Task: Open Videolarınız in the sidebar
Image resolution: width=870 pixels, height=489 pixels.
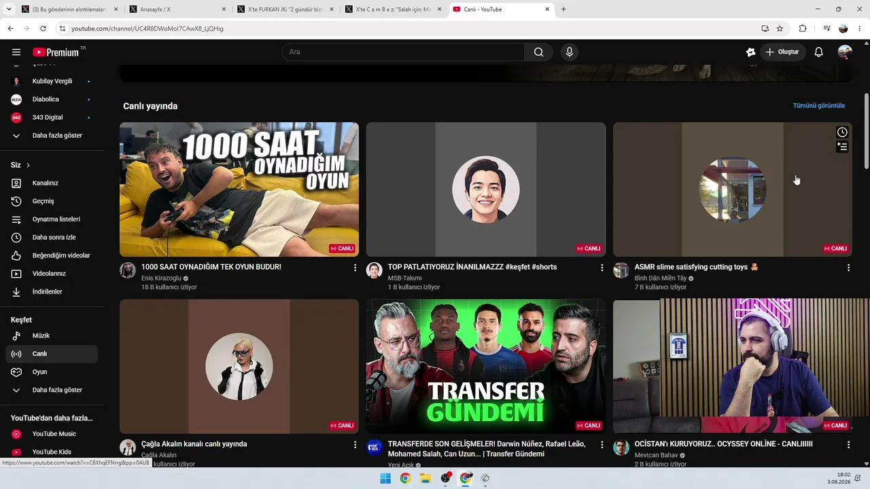Action: 51,274
